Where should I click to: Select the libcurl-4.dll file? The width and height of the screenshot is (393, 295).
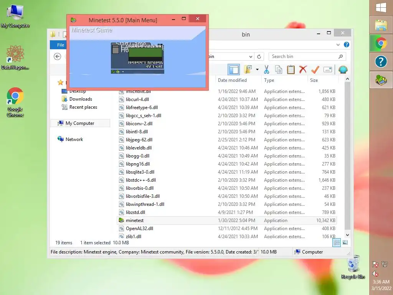[x=137, y=99]
